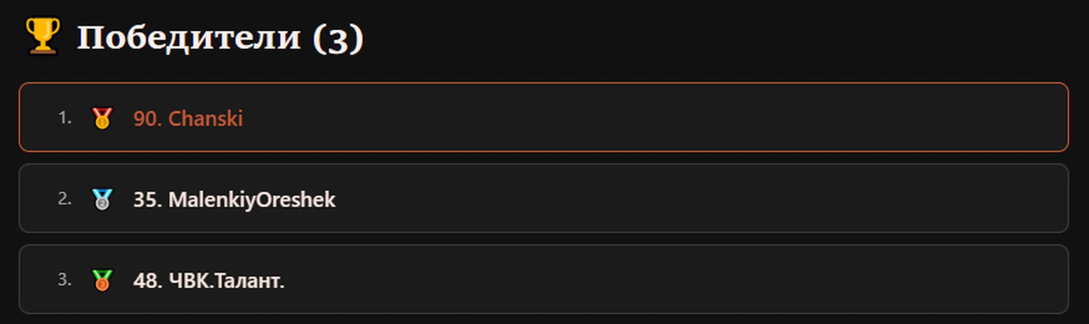Click the name MalenkiyOreshek
The width and height of the screenshot is (1089, 324).
click(x=252, y=200)
